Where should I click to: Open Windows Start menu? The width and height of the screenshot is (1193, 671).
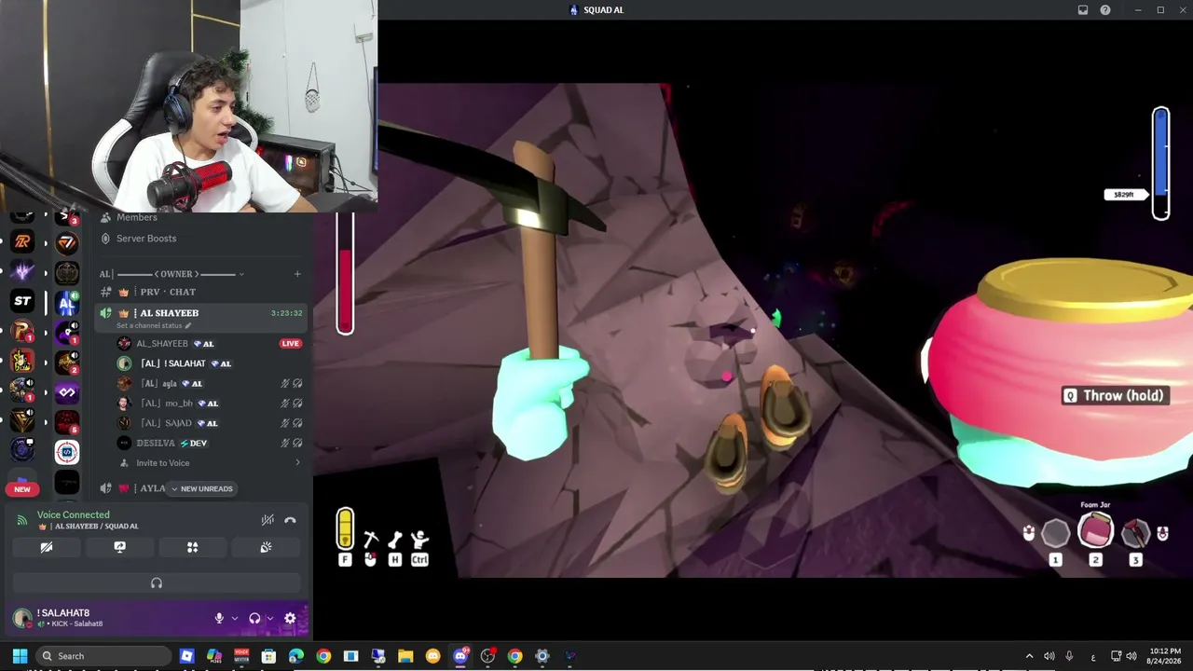(20, 656)
